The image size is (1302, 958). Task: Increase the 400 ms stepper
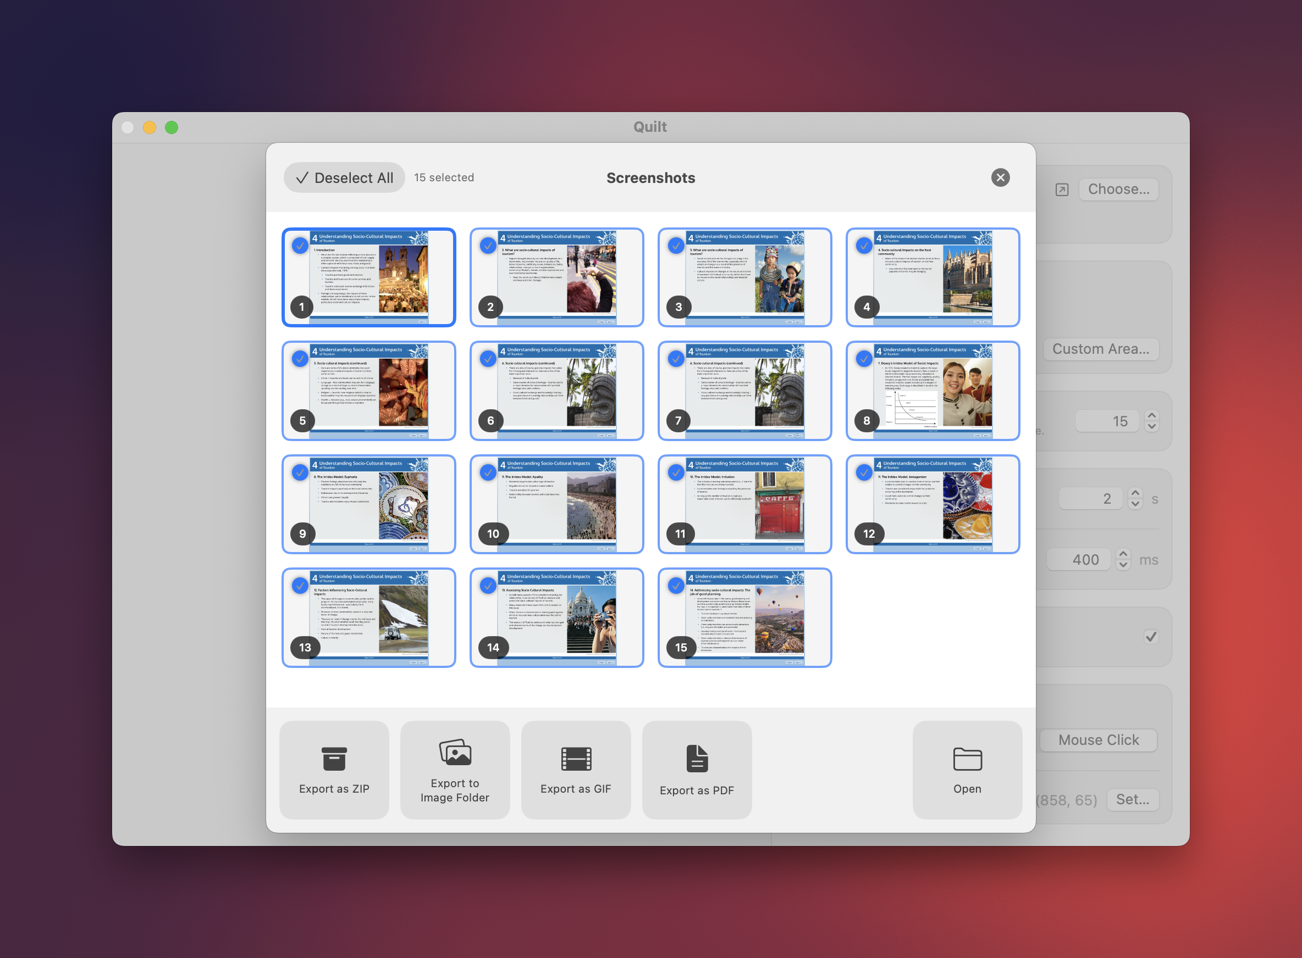click(x=1123, y=554)
